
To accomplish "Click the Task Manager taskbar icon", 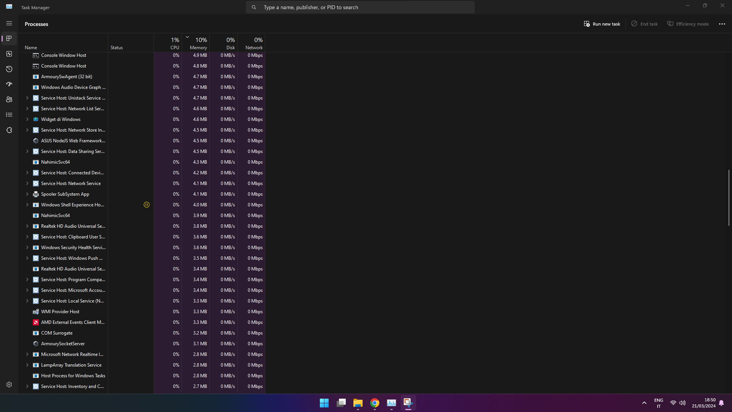I will (392, 403).
